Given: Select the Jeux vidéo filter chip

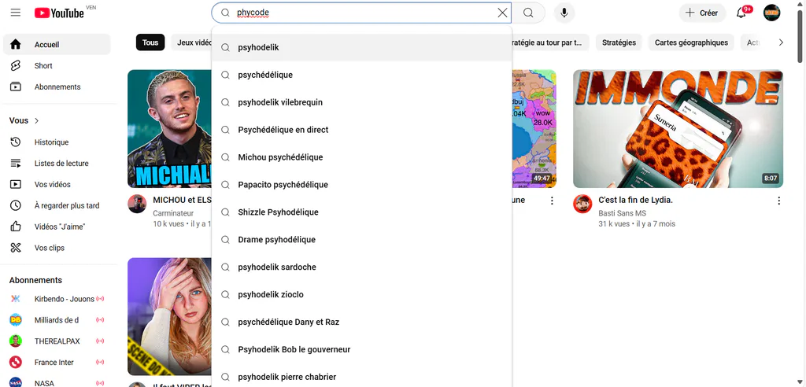Looking at the screenshot, I should click(x=191, y=42).
